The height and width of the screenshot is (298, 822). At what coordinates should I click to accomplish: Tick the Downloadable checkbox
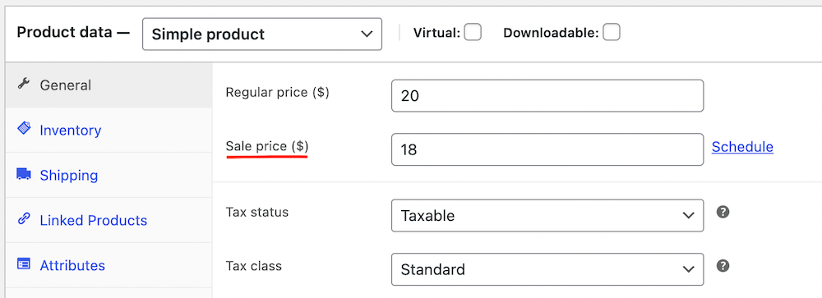(x=612, y=33)
